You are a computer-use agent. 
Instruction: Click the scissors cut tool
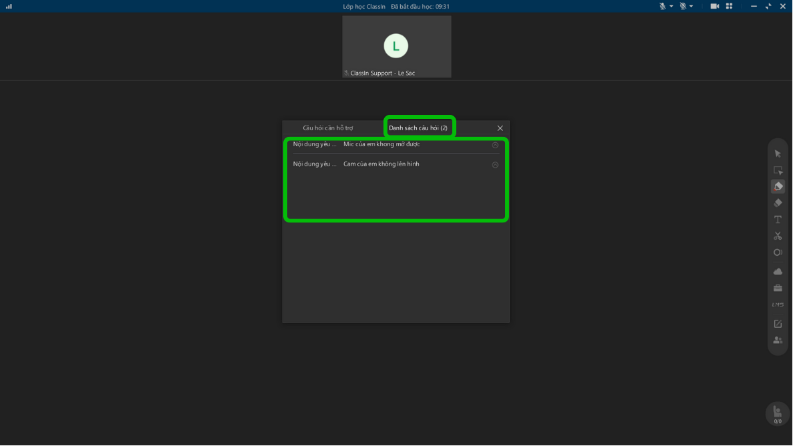[x=778, y=236]
